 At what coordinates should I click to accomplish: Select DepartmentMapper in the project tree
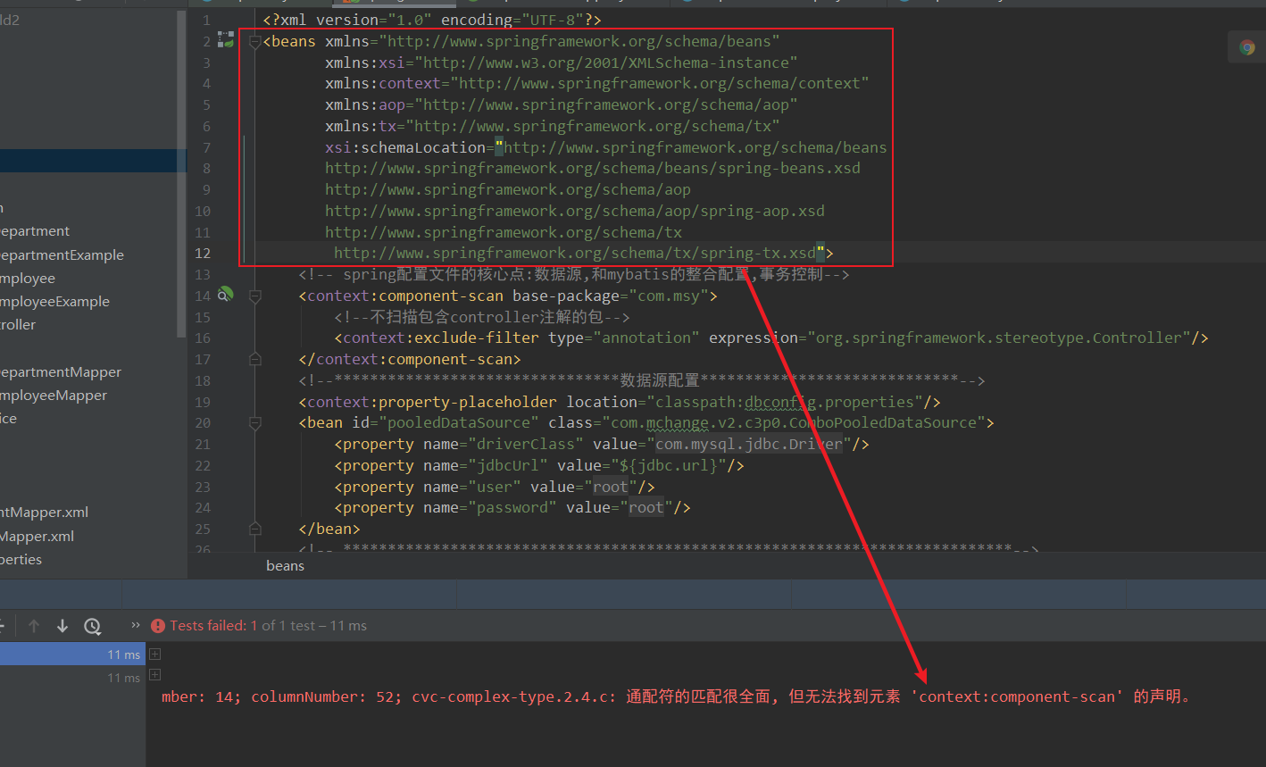[x=61, y=372]
